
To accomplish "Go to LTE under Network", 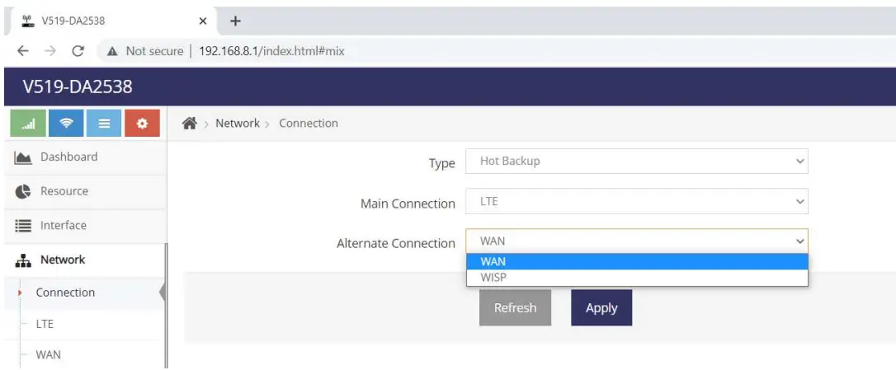I will (x=45, y=324).
